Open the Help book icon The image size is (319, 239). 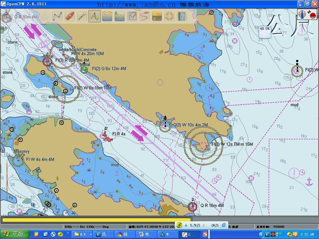click(x=182, y=16)
